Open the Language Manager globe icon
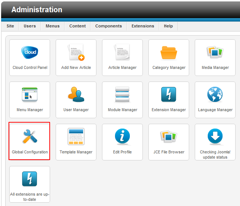Viewport: 240px width, 206px height. (x=215, y=94)
